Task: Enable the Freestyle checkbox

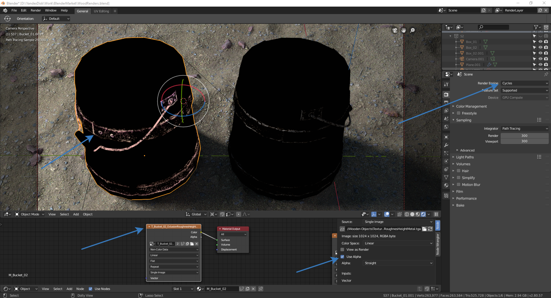Action: [459, 113]
